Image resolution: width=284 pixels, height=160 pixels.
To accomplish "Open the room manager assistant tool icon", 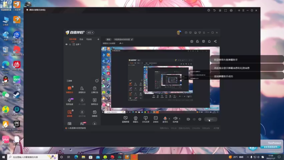I will (82, 90).
